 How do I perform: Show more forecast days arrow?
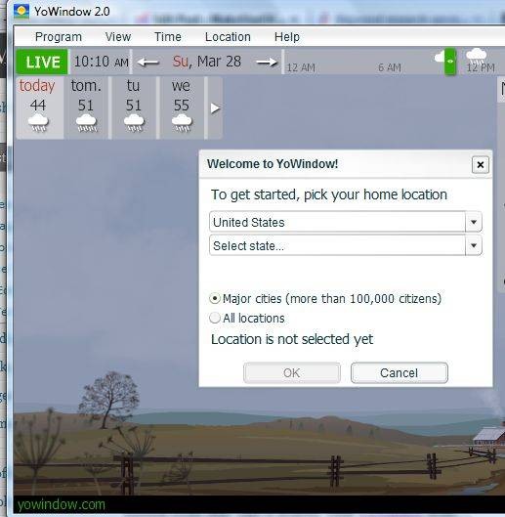[x=215, y=108]
